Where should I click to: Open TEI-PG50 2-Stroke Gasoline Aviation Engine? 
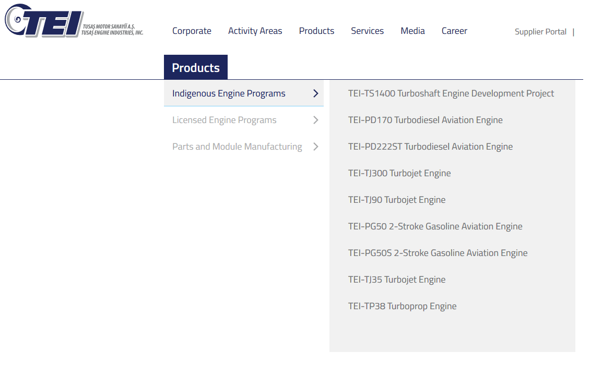click(x=435, y=226)
